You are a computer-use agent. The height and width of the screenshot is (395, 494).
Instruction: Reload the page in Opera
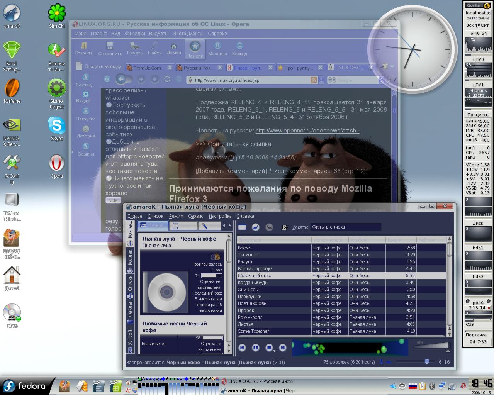(x=167, y=79)
